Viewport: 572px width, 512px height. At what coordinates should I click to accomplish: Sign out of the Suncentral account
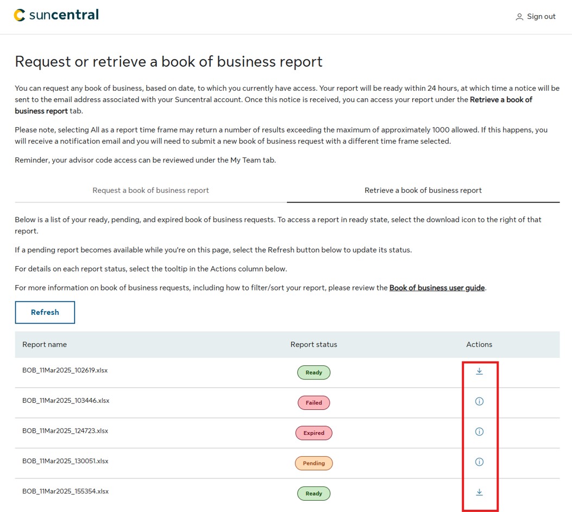pos(541,17)
